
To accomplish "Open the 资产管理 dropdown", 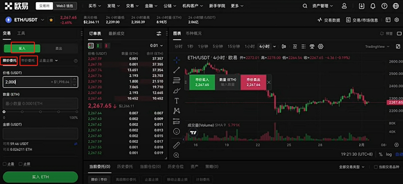I will (323, 6).
